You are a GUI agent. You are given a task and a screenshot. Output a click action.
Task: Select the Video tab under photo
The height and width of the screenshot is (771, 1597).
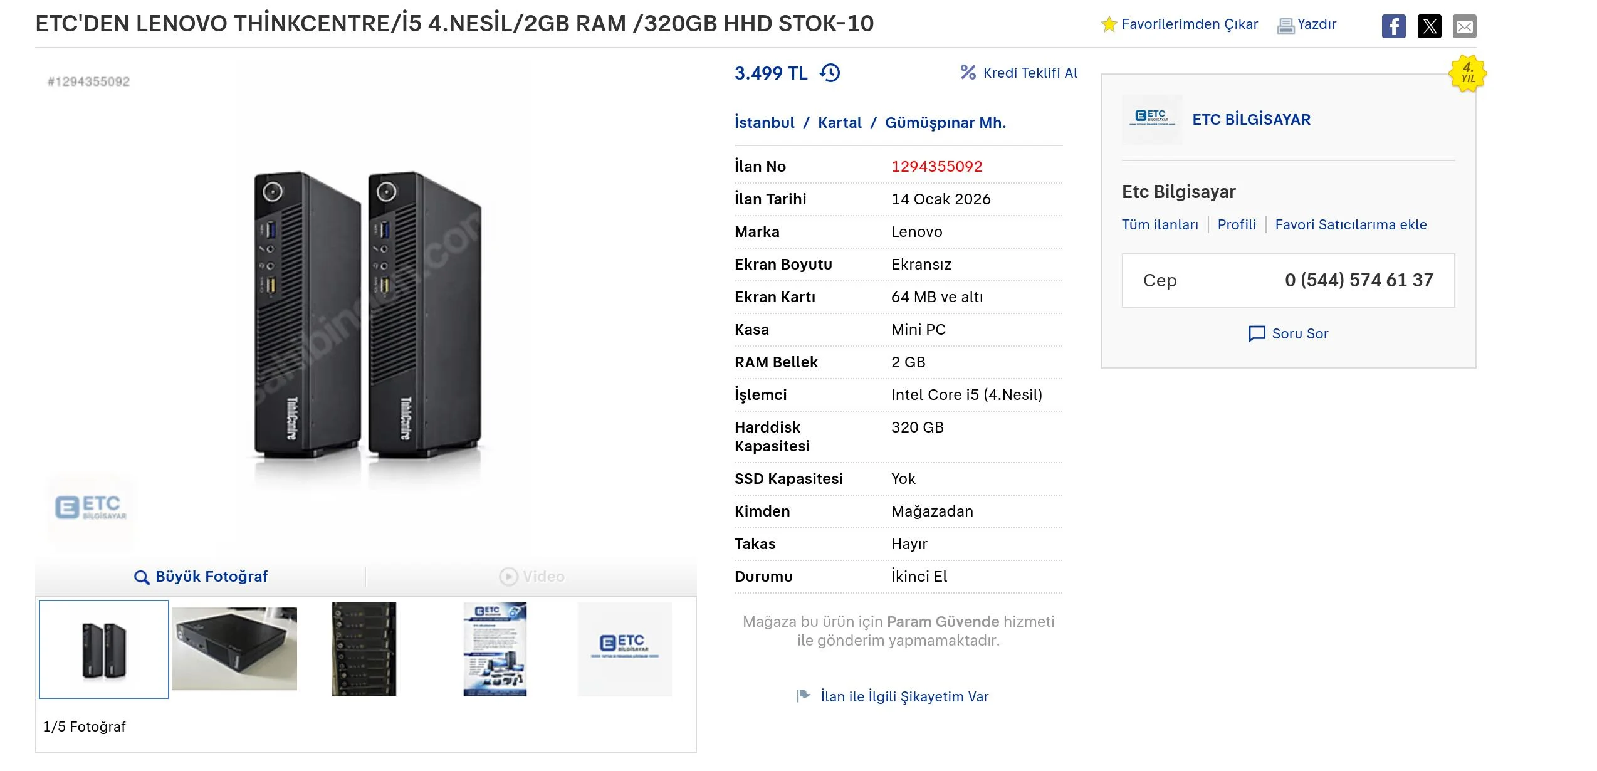pyautogui.click(x=531, y=577)
